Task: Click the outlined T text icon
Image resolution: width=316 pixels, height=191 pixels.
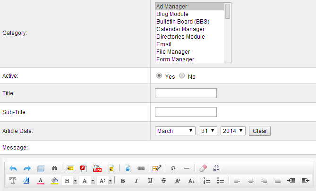Action: pyautogui.click(x=13, y=181)
